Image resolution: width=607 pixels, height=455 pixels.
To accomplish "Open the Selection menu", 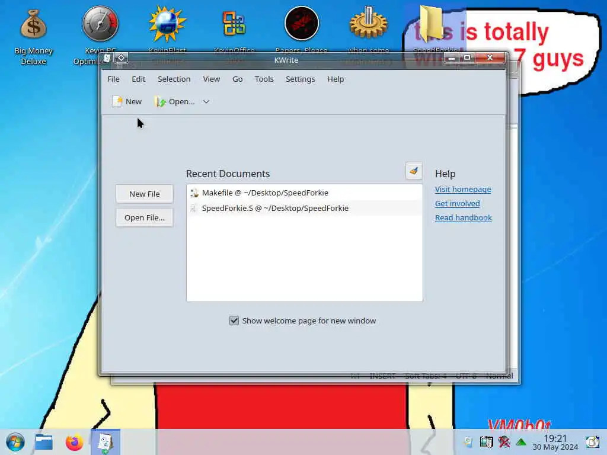I will [x=174, y=79].
